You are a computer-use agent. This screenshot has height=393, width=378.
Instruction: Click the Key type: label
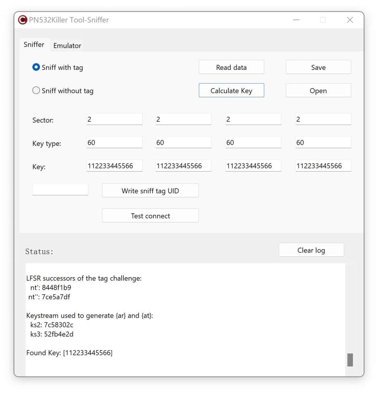click(x=47, y=144)
